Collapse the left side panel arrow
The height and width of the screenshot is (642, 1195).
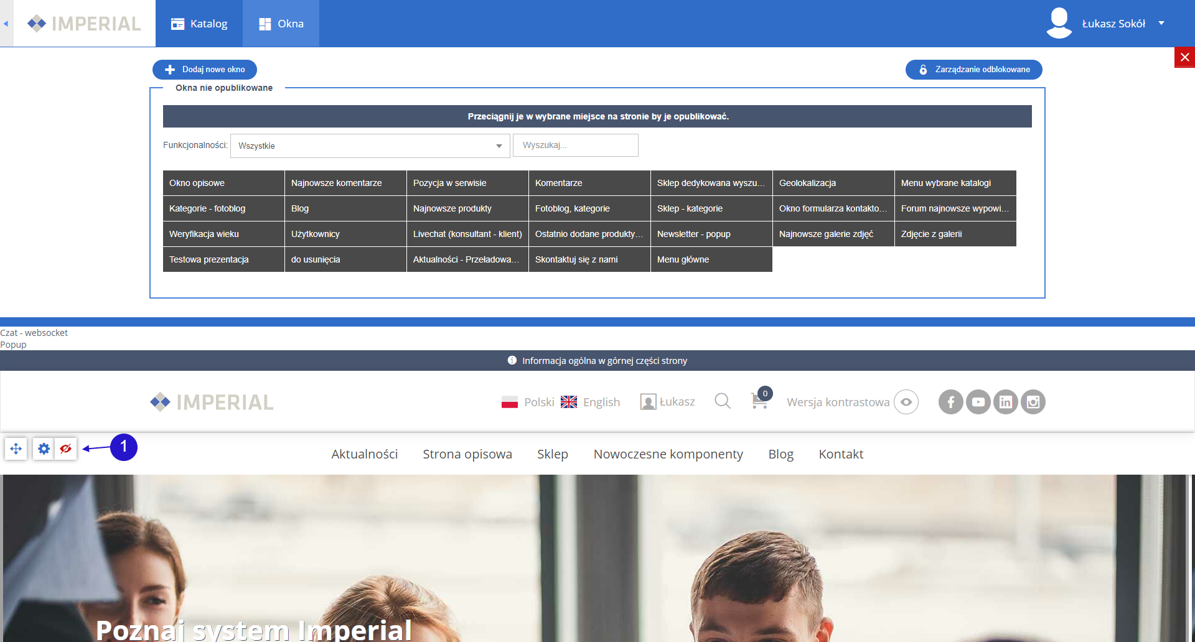[6, 24]
